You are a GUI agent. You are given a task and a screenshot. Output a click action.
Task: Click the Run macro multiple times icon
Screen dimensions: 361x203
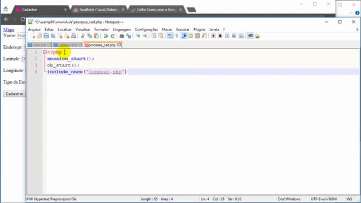pos(234,36)
